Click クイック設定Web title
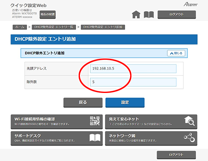 (28, 5)
